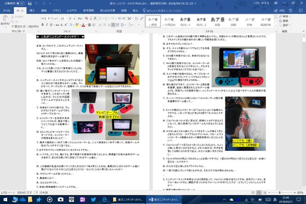Select the 表題 (Title) style
Viewport: 306px width, 204px height.
tap(218, 21)
